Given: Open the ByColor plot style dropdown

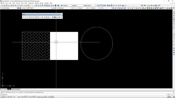Looking at the screenshot, I should (x=105, y=8).
